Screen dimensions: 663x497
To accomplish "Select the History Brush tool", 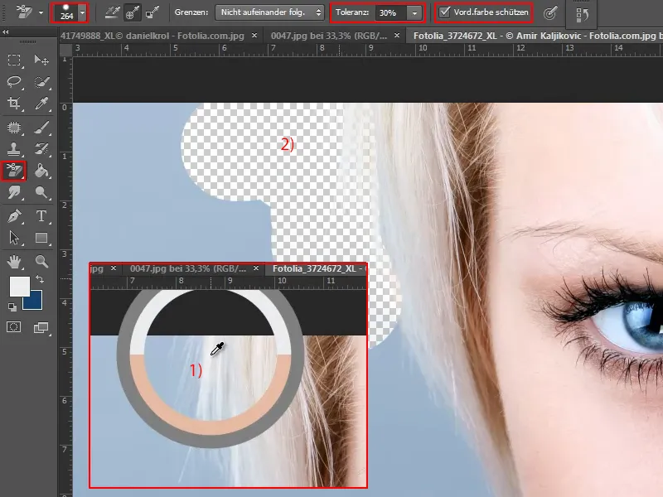I will click(41, 149).
